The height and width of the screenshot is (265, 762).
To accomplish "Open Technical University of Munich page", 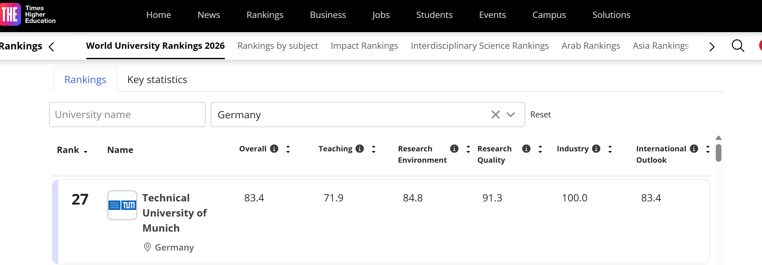I will (175, 213).
